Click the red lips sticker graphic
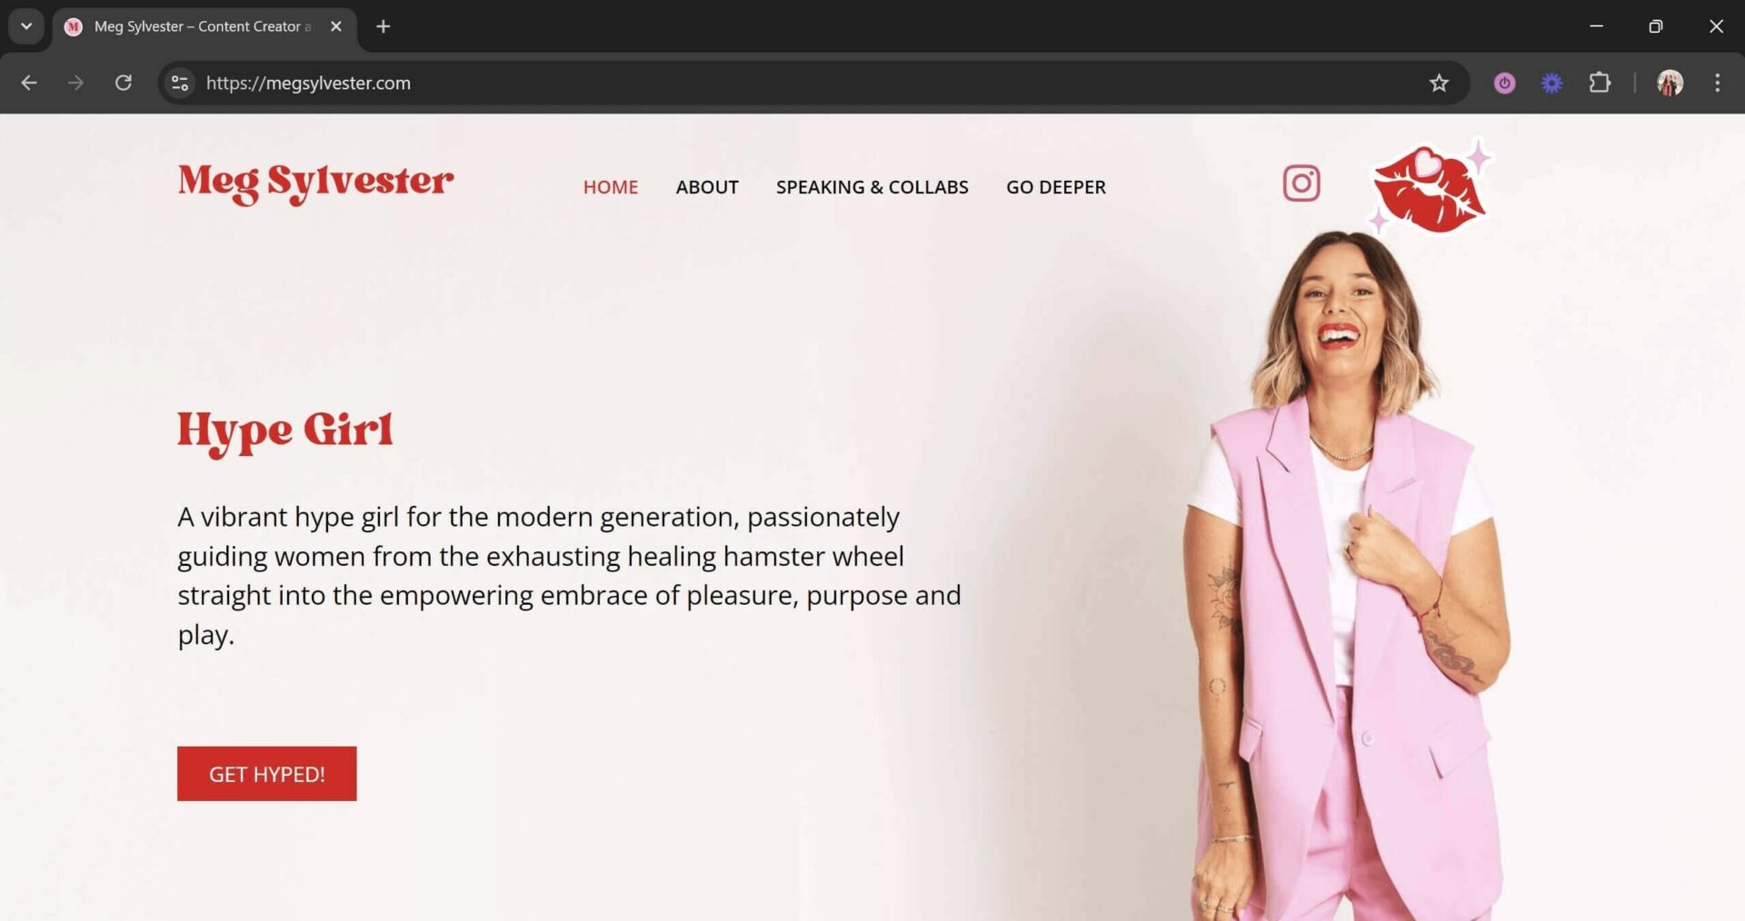Screen dimensions: 1745x921 (x=1430, y=188)
